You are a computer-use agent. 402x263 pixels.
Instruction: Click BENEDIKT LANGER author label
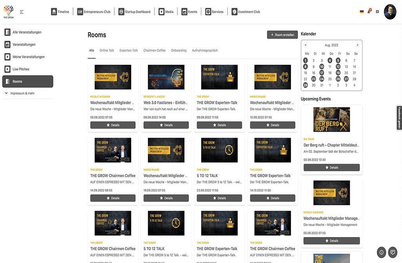pos(154,97)
